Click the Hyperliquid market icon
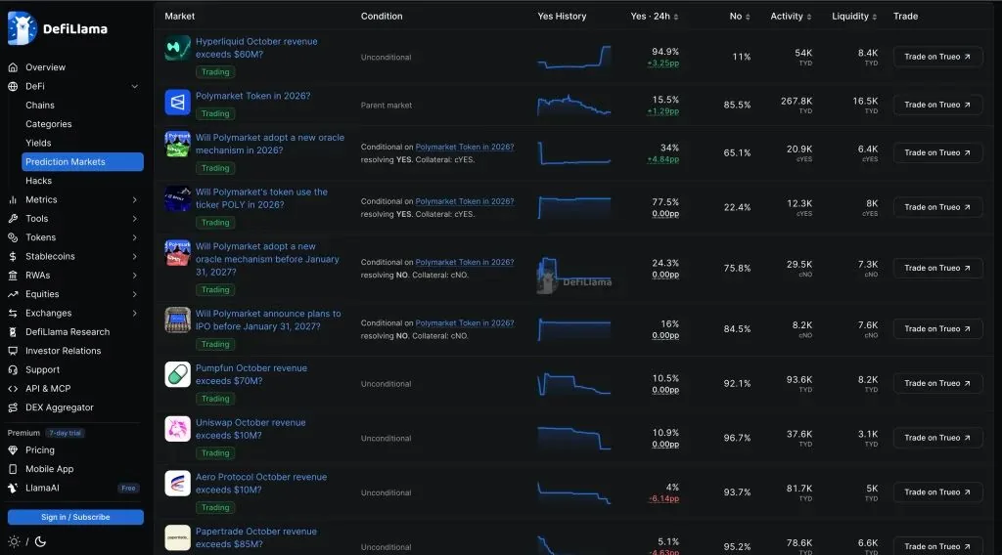This screenshot has width=1002, height=555. pyautogui.click(x=178, y=48)
